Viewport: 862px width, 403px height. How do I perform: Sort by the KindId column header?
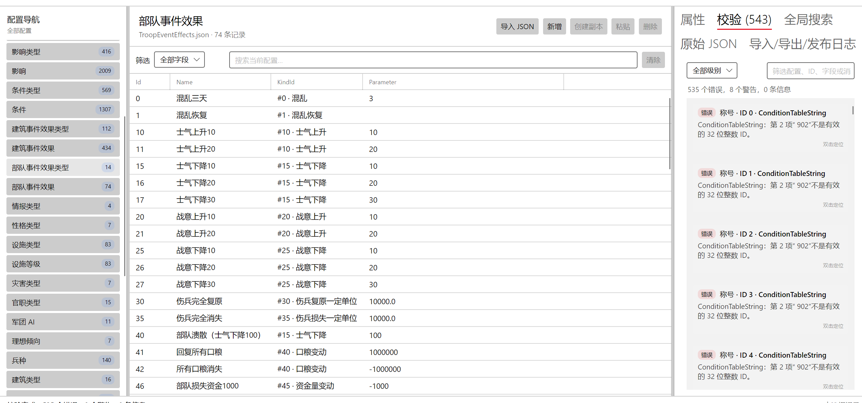pos(316,82)
